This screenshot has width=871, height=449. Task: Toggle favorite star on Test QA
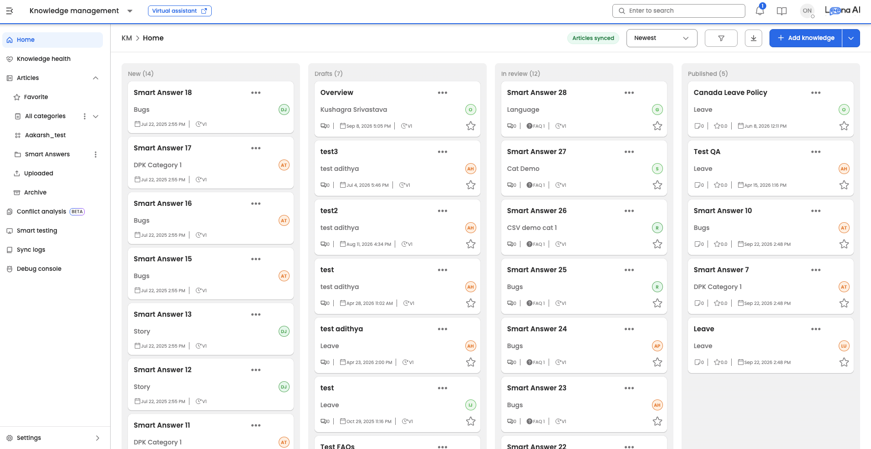844,185
